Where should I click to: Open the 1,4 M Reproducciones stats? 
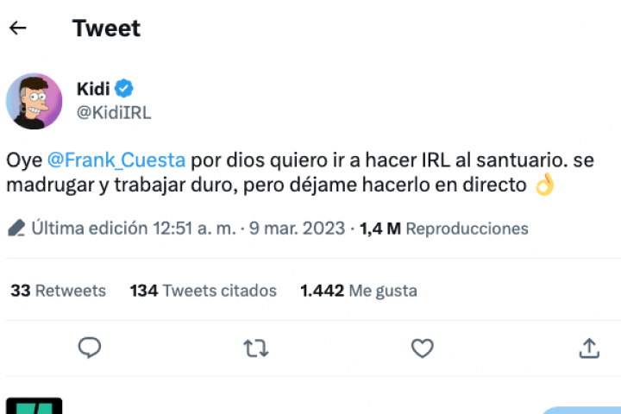(443, 229)
